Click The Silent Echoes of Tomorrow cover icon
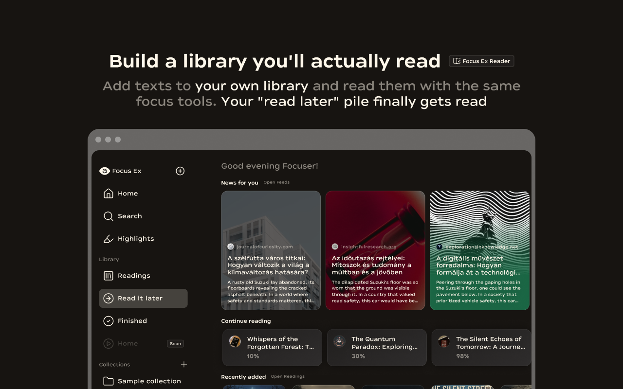The image size is (623, 389). (x=444, y=341)
